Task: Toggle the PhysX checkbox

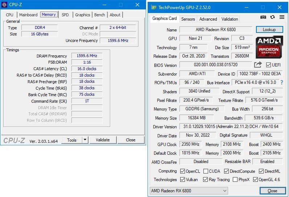Action: [235, 180]
